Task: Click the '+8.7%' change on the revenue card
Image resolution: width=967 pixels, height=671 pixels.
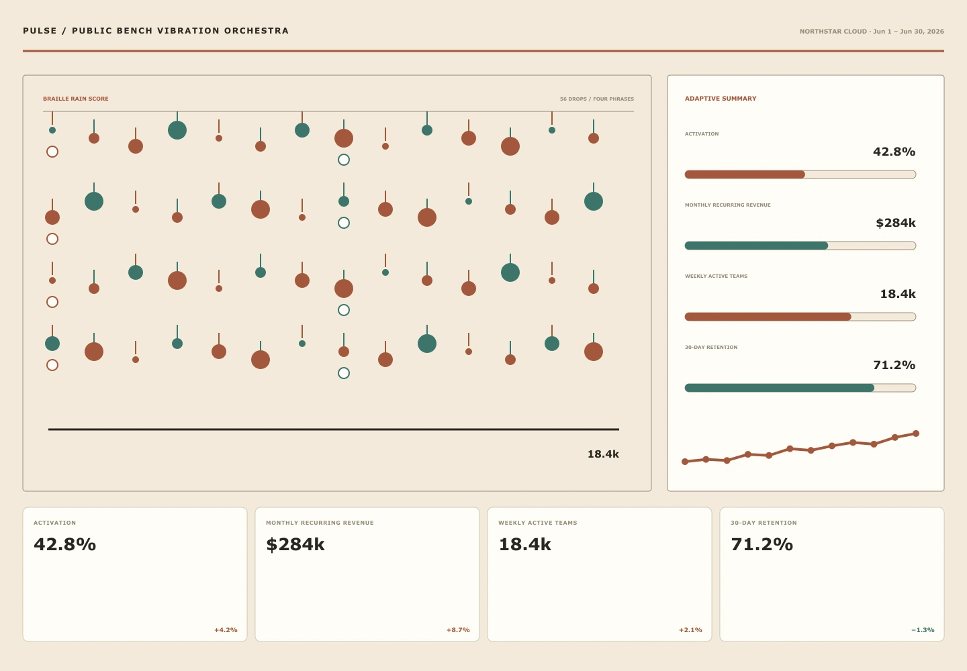Action: coord(458,630)
